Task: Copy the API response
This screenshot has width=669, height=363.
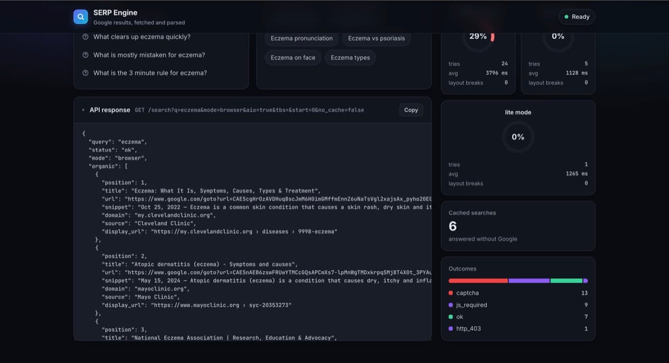Action: [x=411, y=110]
